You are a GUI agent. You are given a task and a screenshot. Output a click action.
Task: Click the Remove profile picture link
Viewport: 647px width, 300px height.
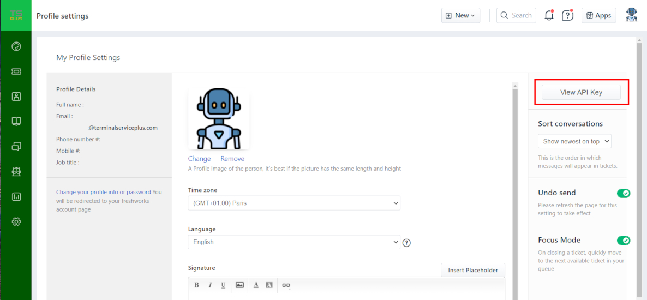click(232, 159)
